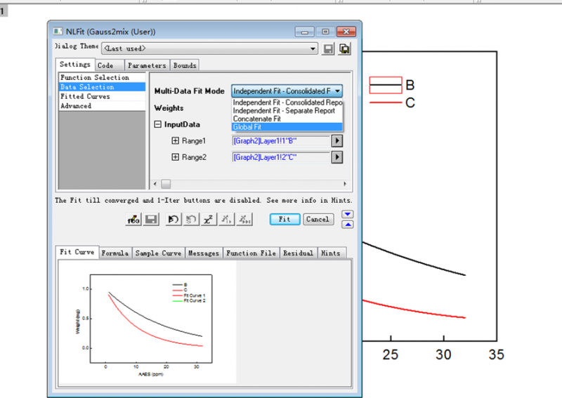This screenshot has height=398, width=562.
Task: Click the undo parameter reset icon
Action: coord(191,219)
